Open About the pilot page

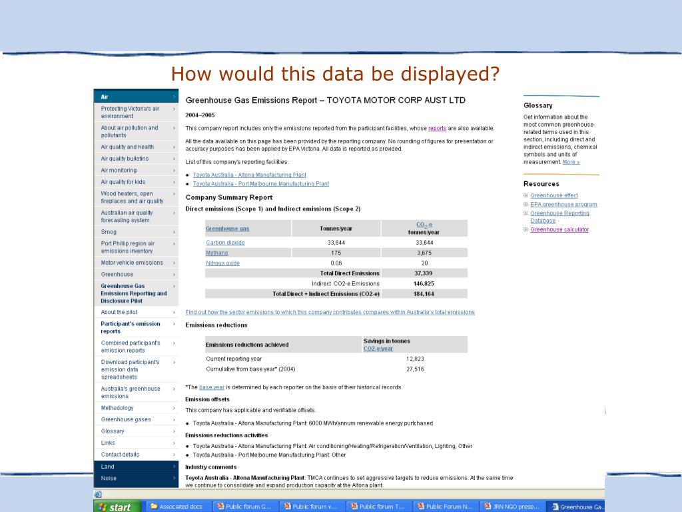pyautogui.click(x=136, y=312)
